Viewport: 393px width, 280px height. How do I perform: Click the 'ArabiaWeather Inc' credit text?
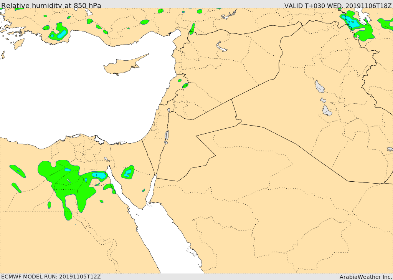point(366,277)
